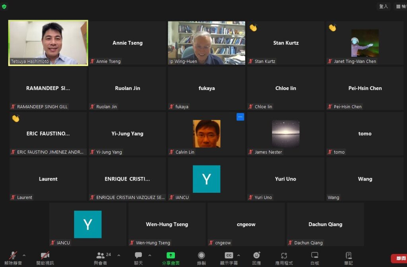Click the Laurent tile title
The image size is (407, 267).
(x=48, y=179)
